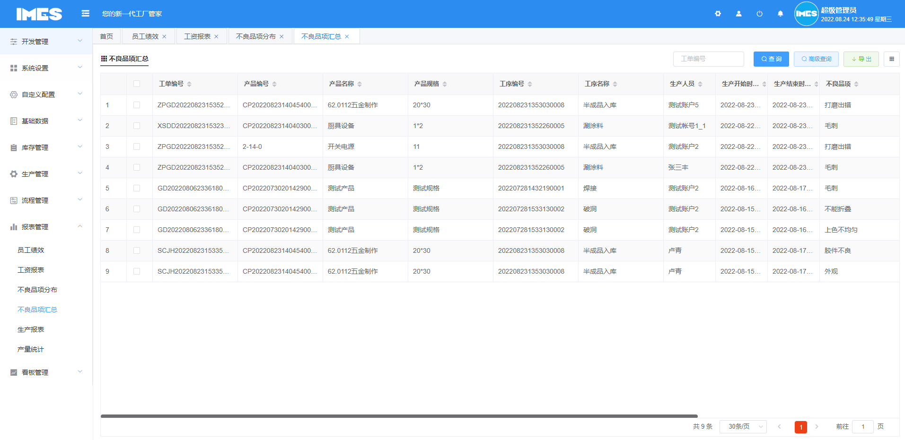The image size is (905, 440).
Task: Check row 2 checkbox XSDD work order
Action: pyautogui.click(x=137, y=126)
